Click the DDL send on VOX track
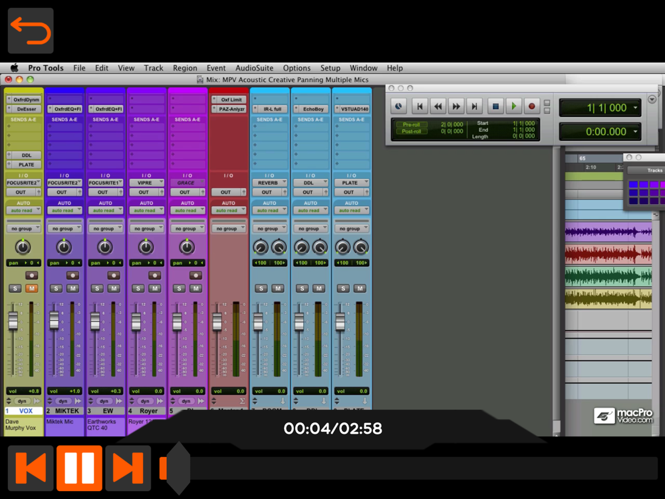 25,155
